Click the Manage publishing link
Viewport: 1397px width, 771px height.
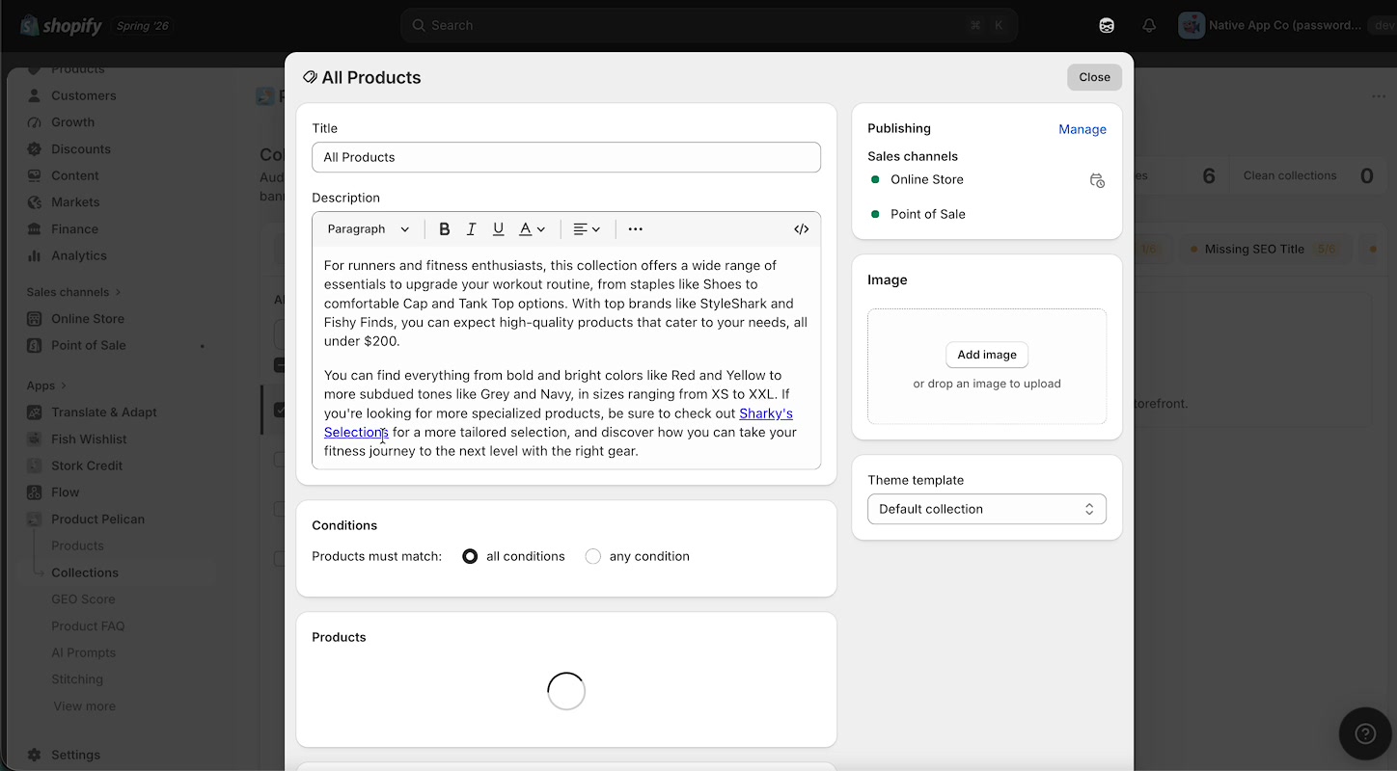coord(1082,129)
